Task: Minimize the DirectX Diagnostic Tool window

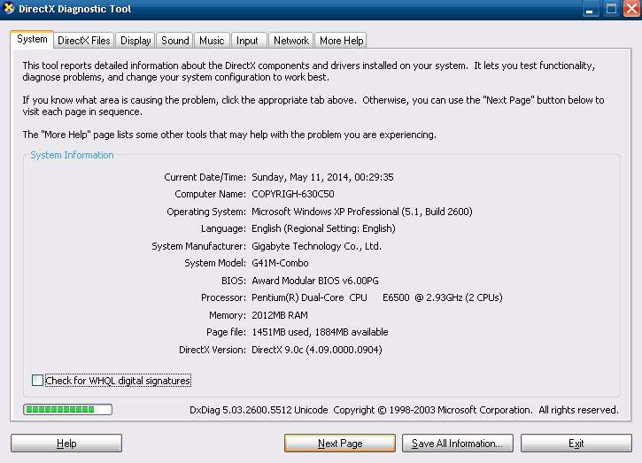Action: pos(590,9)
